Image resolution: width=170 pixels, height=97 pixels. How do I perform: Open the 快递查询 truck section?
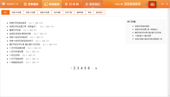click(x=52, y=4)
